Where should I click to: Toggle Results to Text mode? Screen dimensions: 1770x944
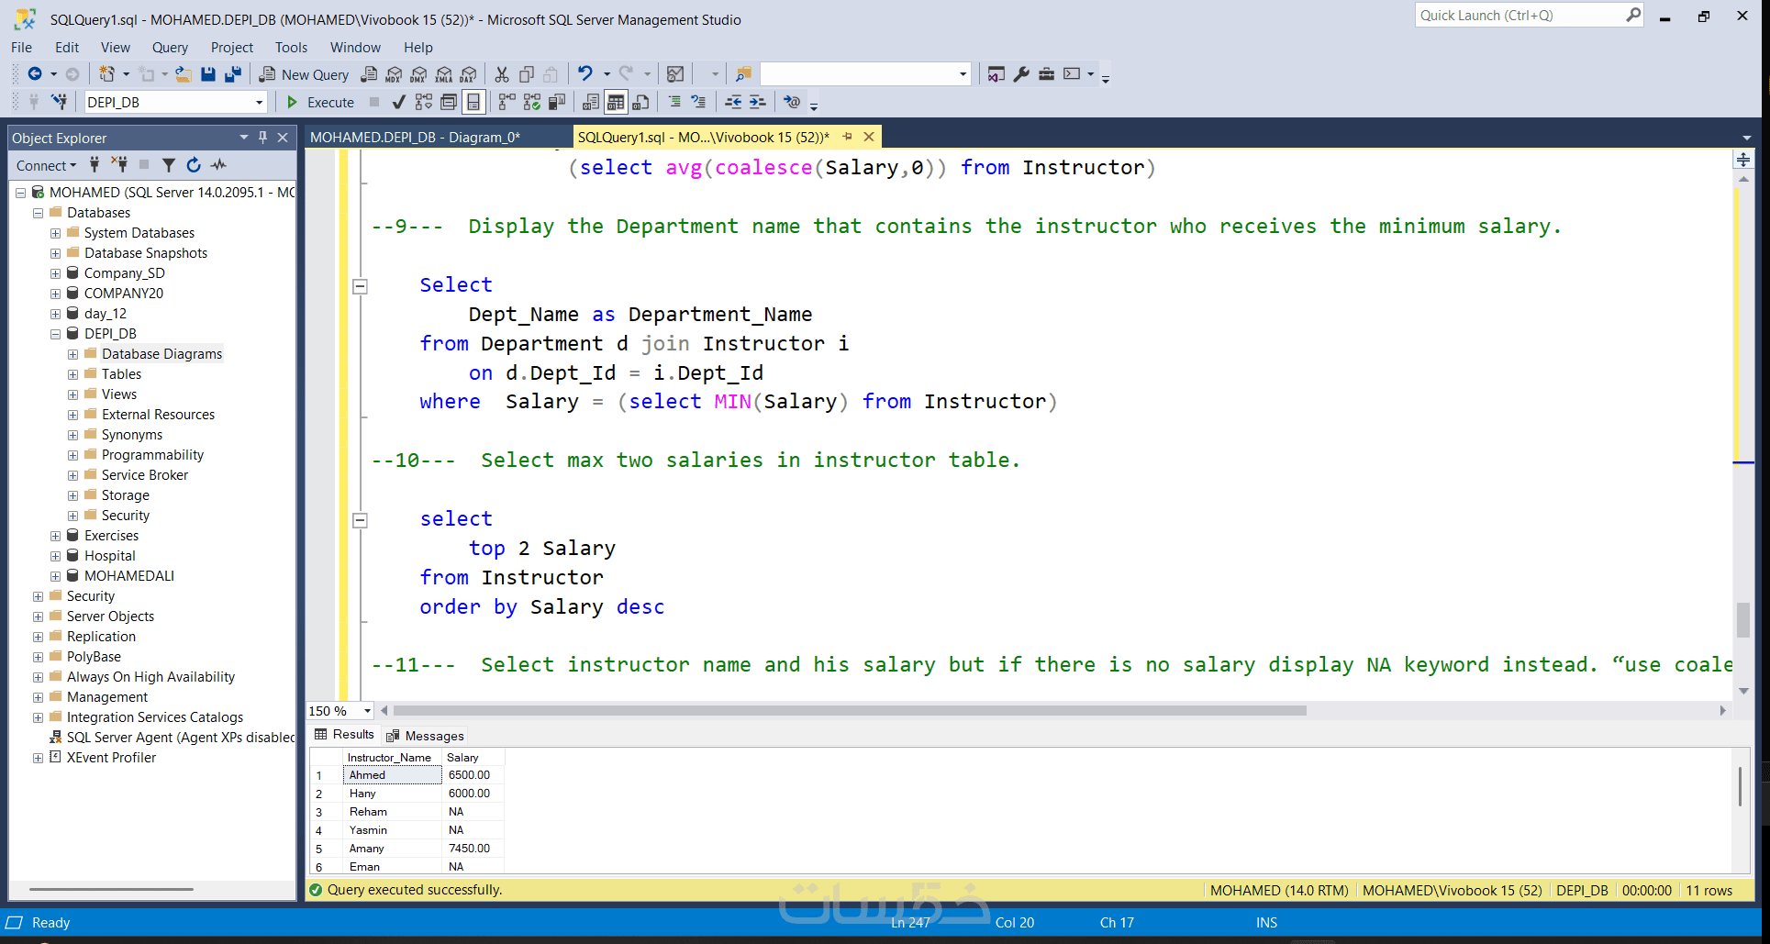[x=591, y=102]
